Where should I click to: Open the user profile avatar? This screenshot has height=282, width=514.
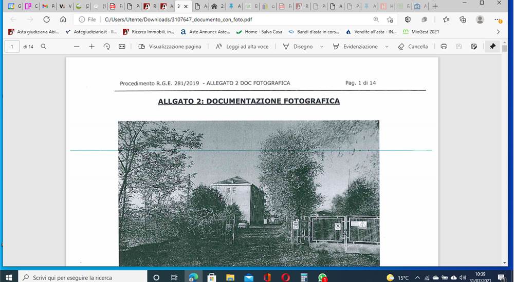480,19
